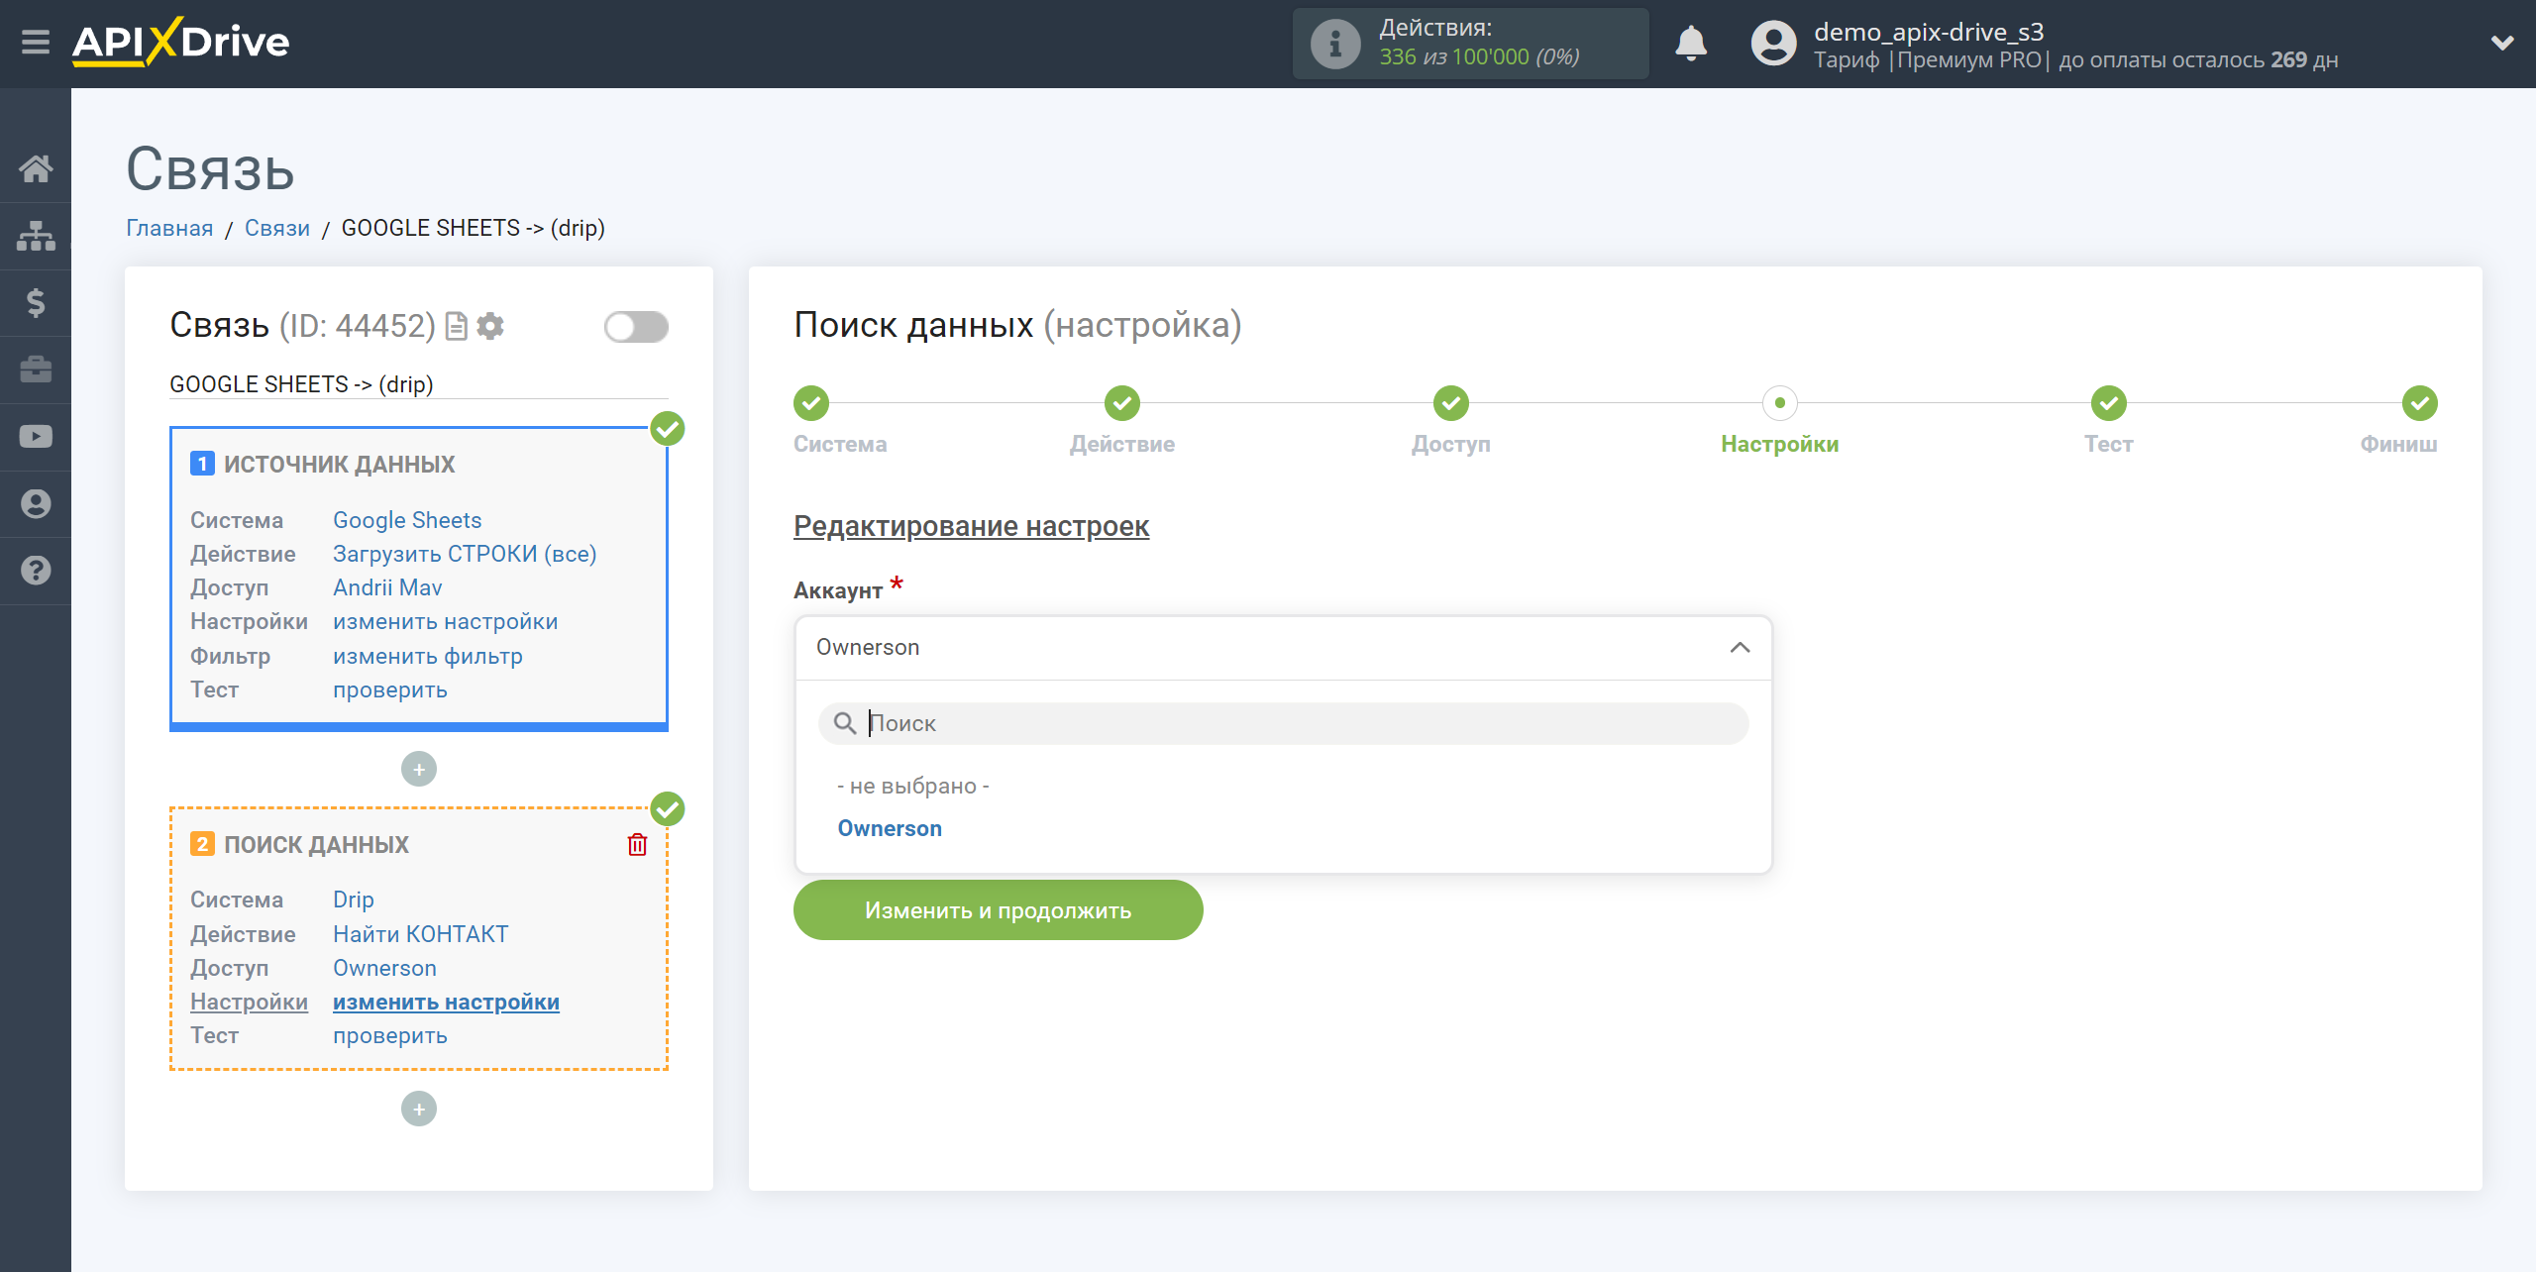2536x1272 pixels.
Task: Open notifications bell
Action: (x=1691, y=44)
